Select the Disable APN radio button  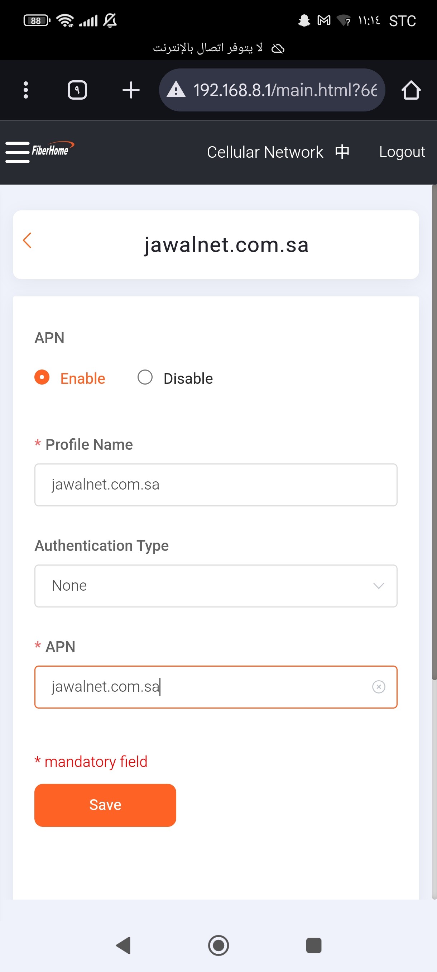145,377
